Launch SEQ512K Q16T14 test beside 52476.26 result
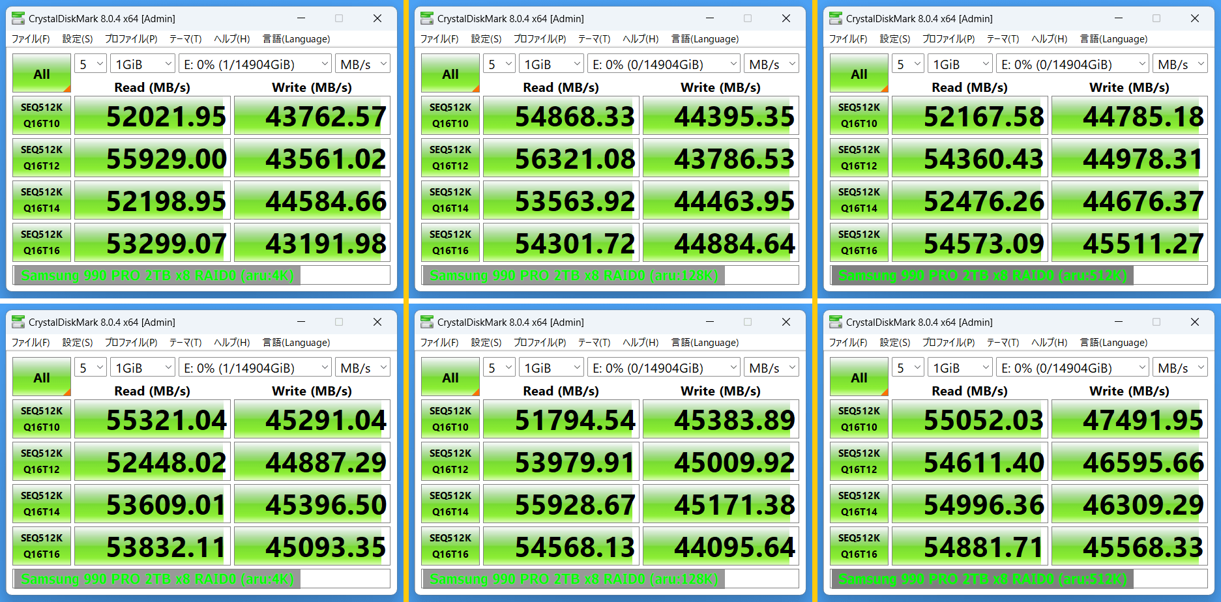This screenshot has height=602, width=1221. (859, 200)
